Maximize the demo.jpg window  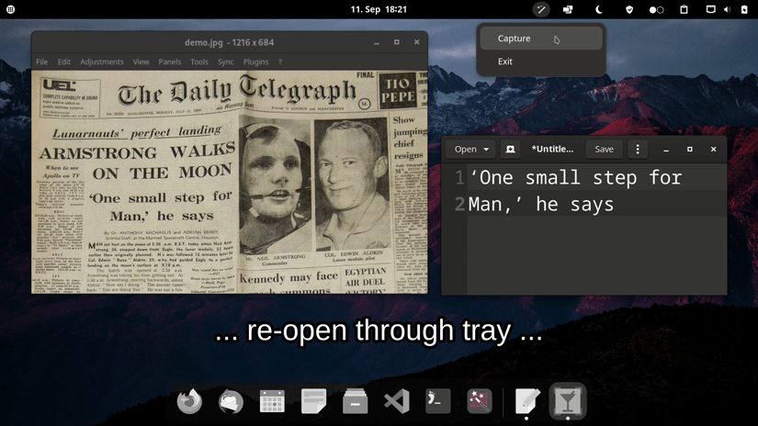pos(396,42)
